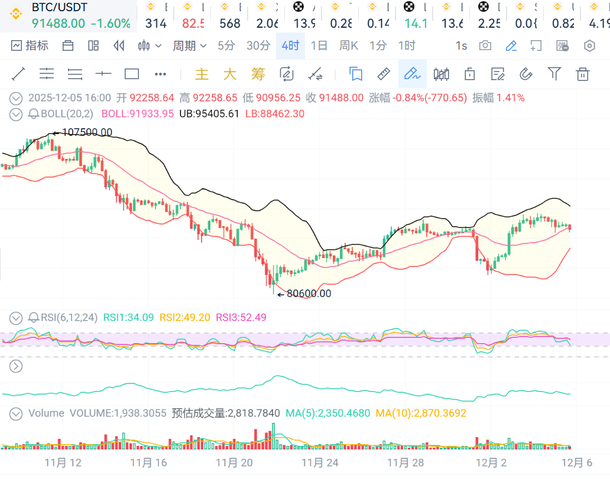Click the 80600.00 low price marker

[308, 293]
